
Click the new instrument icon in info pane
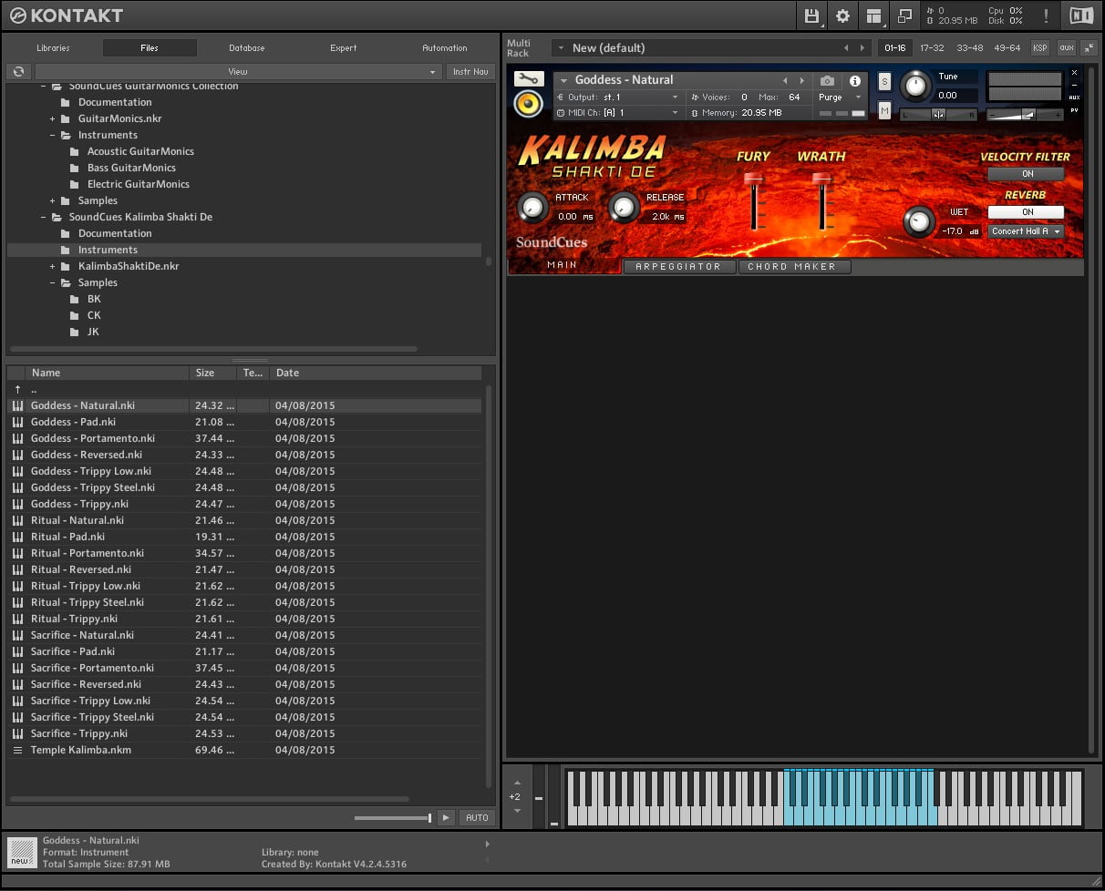click(x=22, y=852)
